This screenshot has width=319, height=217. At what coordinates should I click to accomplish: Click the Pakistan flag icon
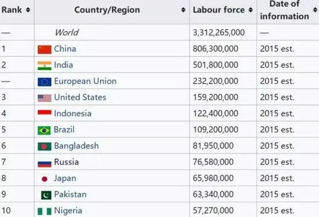coord(46,195)
